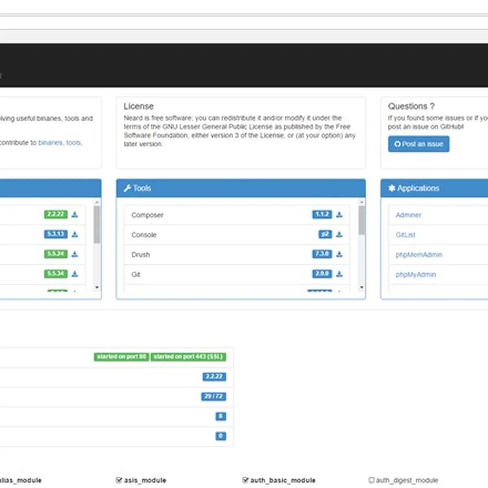
Task: Click the Questions ? heading
Action: pos(411,106)
